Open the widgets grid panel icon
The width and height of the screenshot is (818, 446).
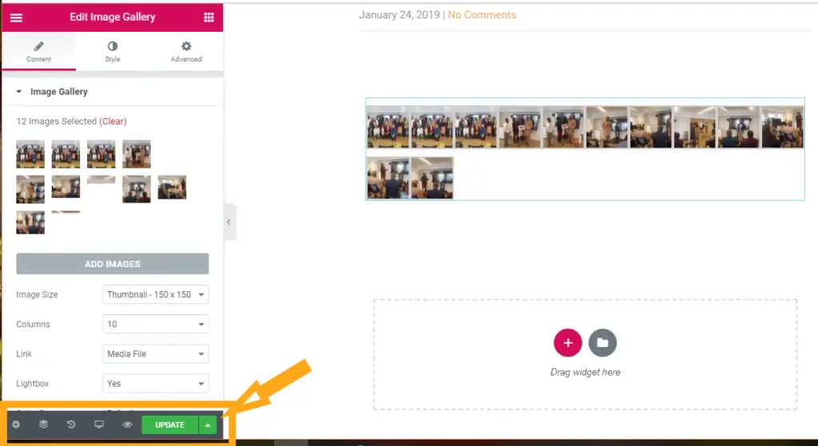point(208,18)
